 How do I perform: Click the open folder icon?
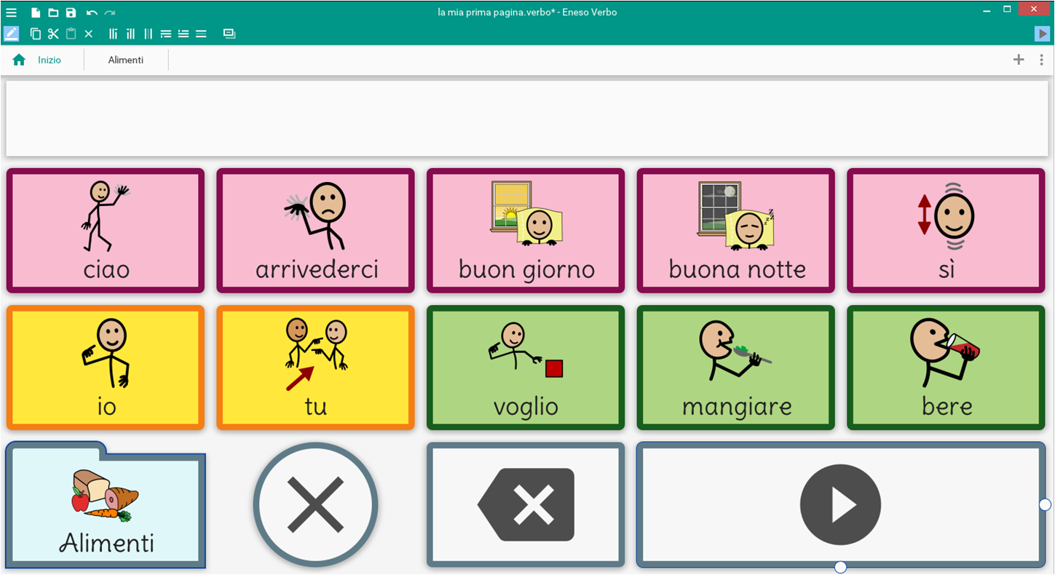(x=53, y=12)
